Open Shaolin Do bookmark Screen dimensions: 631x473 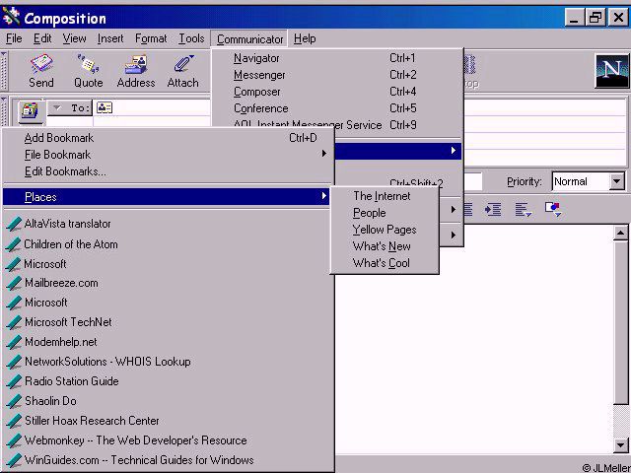(169, 401)
